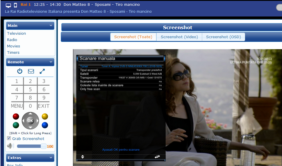Click the volume slider handle
This screenshot has width=282, height=166.
pos(44,146)
